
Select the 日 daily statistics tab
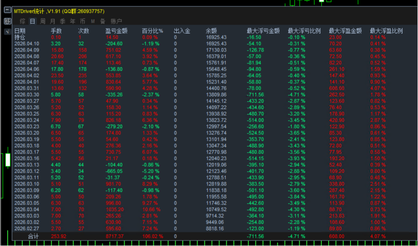click(32, 21)
